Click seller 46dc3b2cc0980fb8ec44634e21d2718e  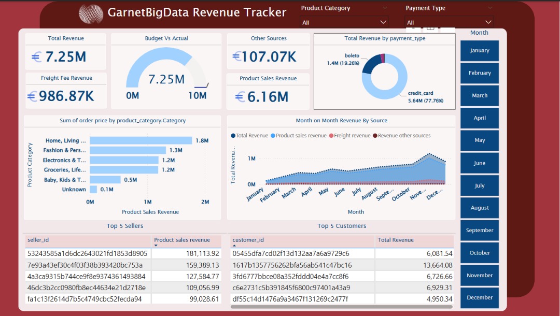[87, 288]
